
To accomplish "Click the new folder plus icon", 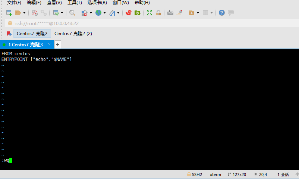I will [x=192, y=13].
